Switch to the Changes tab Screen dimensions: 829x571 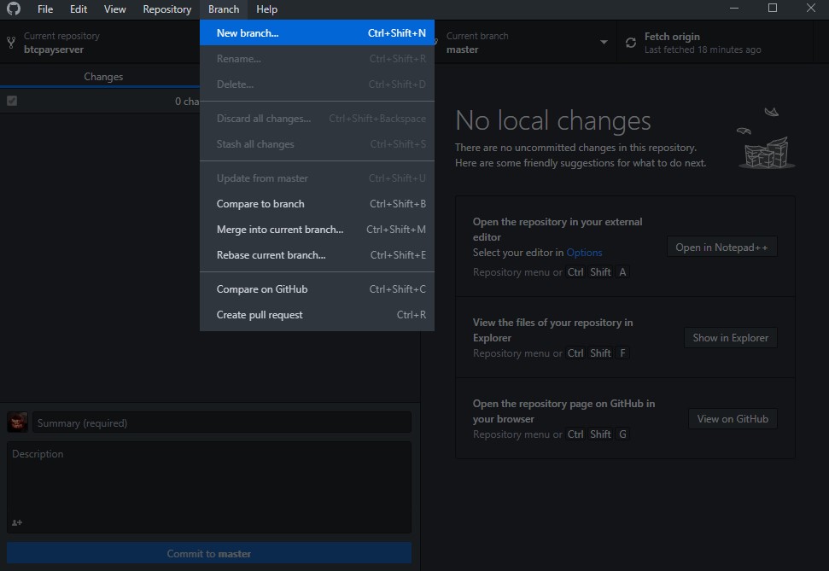coord(103,77)
